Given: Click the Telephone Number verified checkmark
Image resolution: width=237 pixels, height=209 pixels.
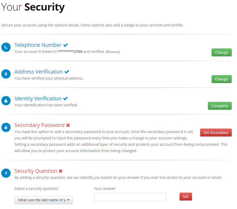Looking at the screenshot, I should [65, 45].
